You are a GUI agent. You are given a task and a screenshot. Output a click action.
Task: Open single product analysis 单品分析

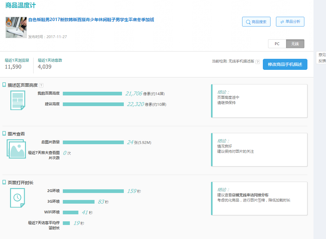(x=290, y=22)
